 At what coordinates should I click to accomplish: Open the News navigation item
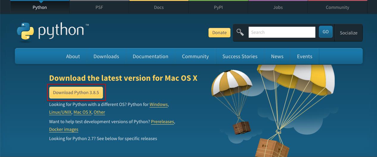pyautogui.click(x=277, y=56)
